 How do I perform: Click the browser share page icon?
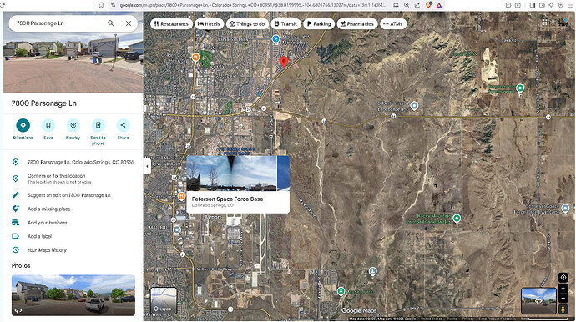tap(417, 5)
